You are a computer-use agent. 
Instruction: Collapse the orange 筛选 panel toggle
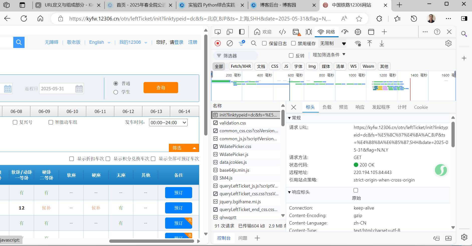184,148
